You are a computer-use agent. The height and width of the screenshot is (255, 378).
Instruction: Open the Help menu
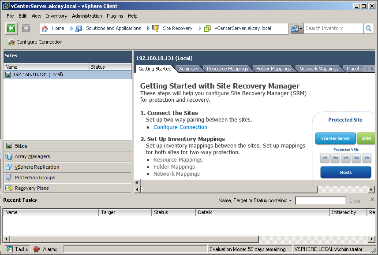pos(133,16)
